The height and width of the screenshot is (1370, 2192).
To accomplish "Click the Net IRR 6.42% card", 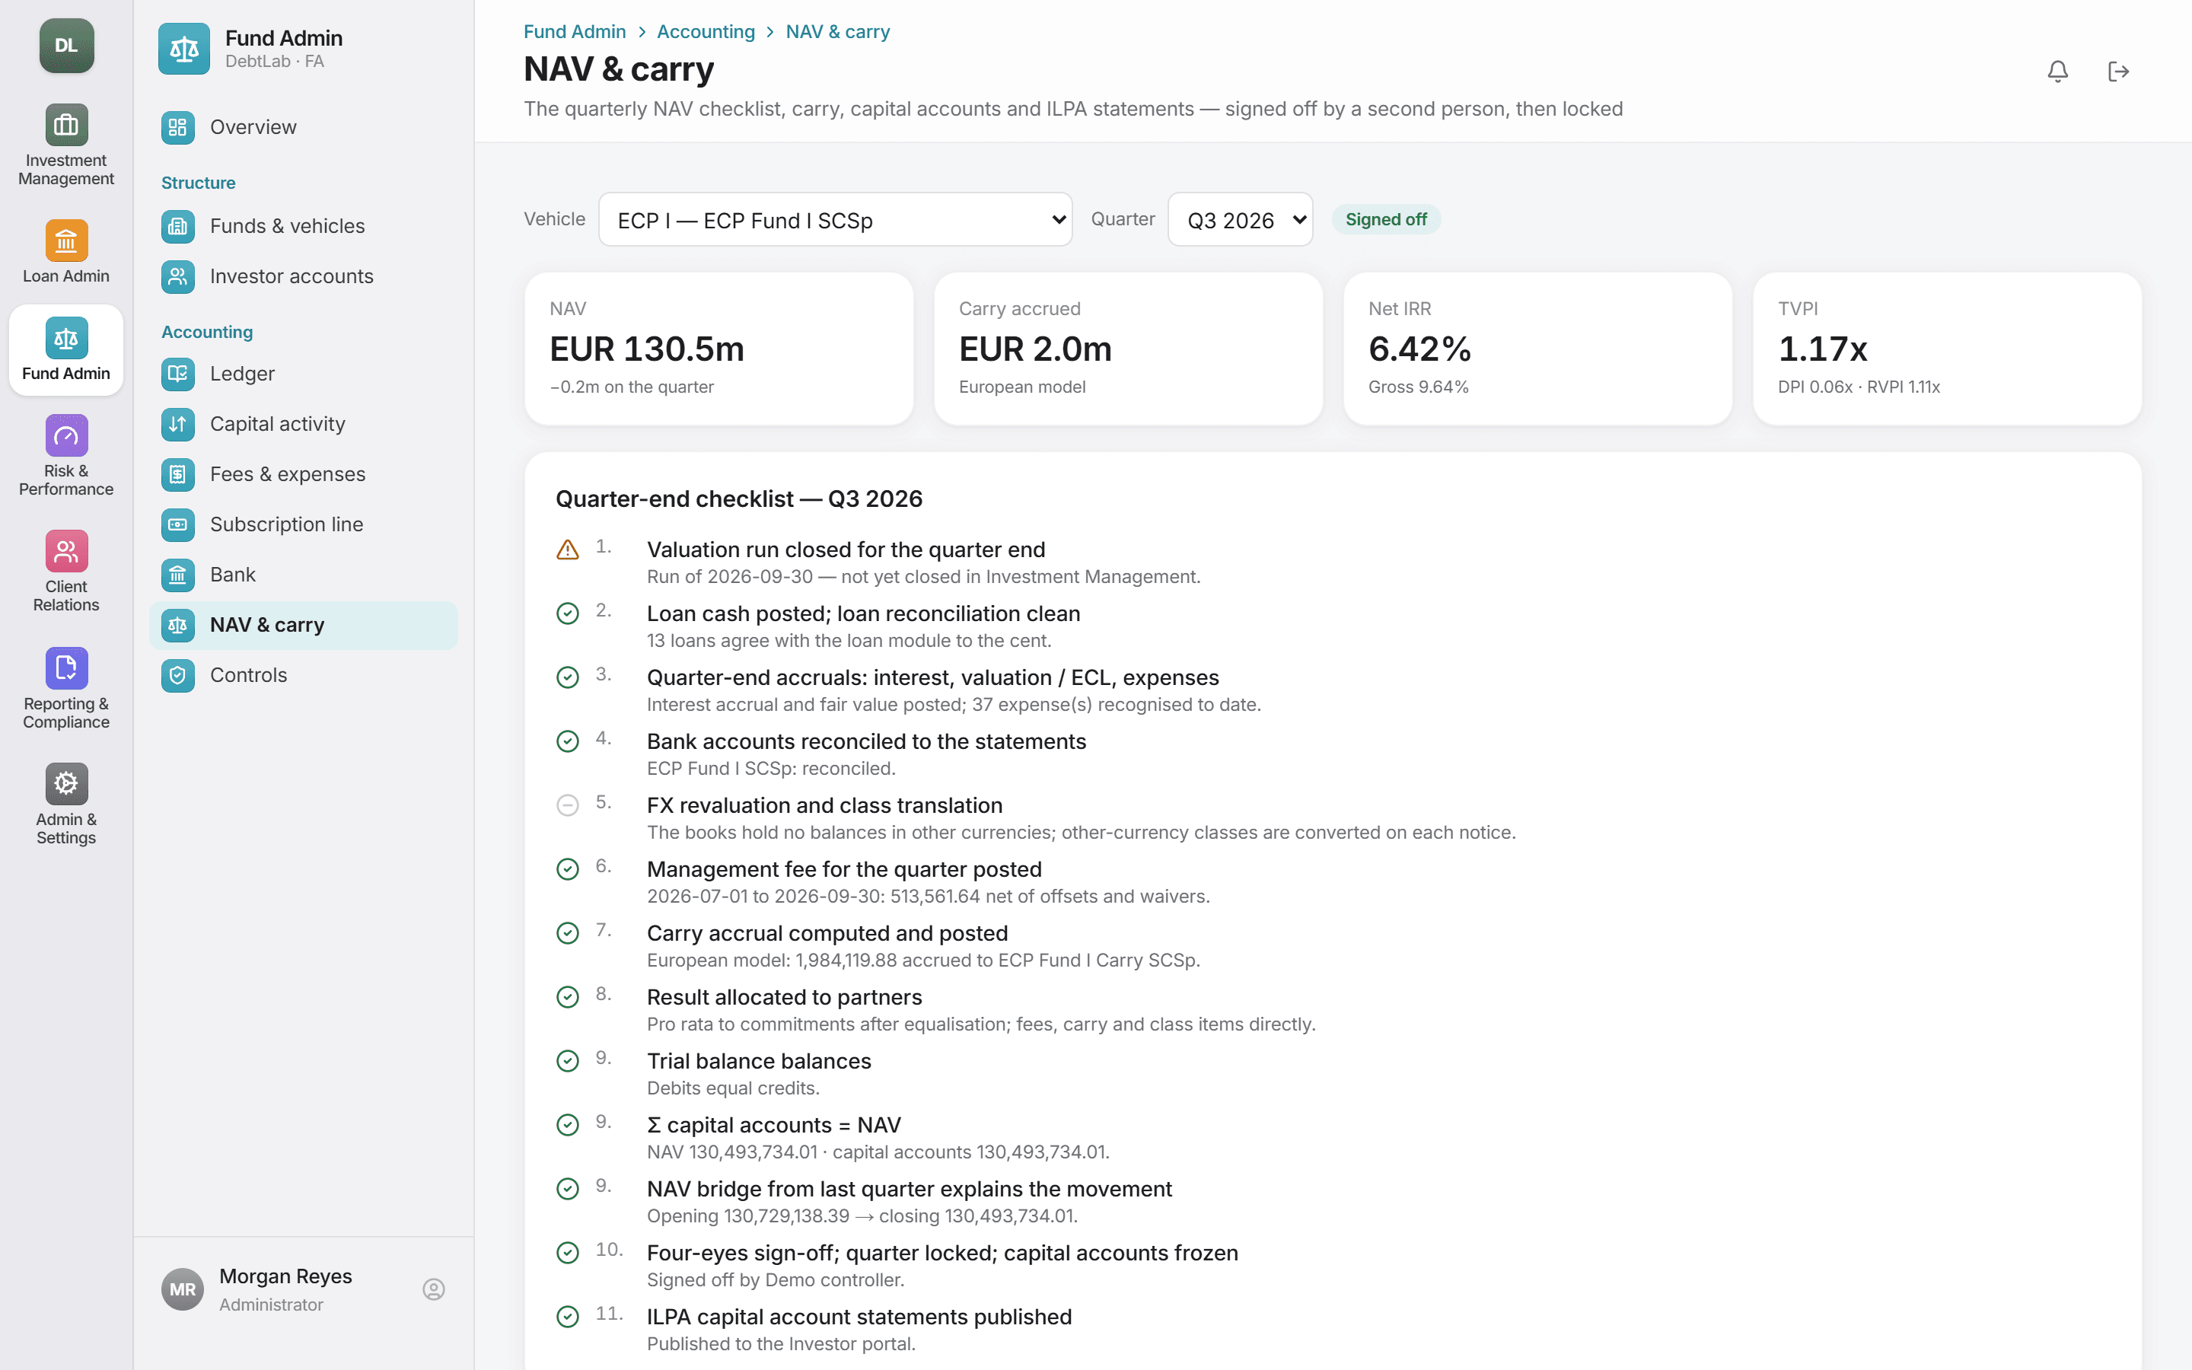I will 1538,349.
